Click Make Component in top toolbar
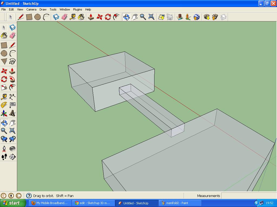 (x=56, y=17)
